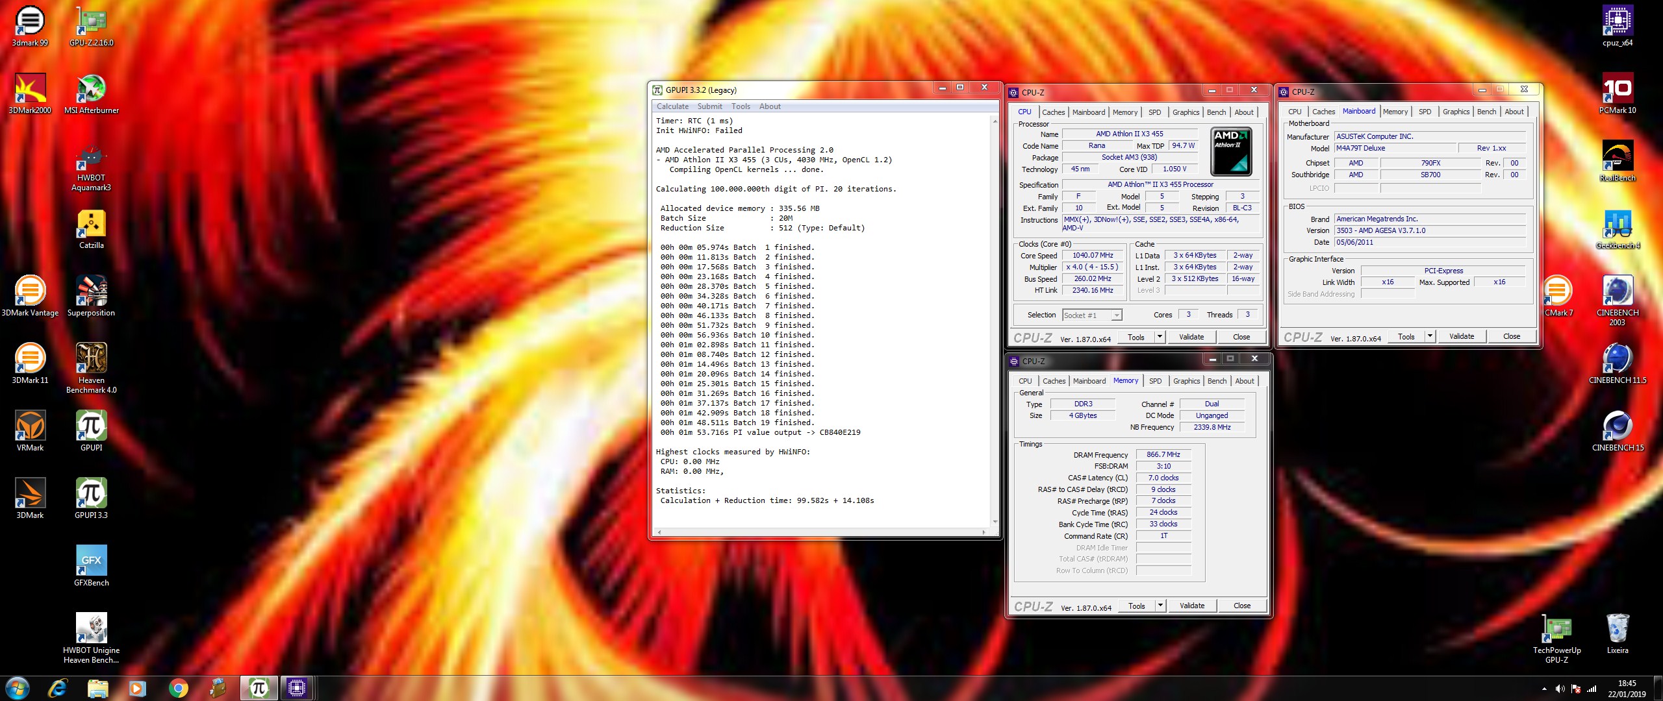Click Validate in Memory CPU-Z window
The image size is (1663, 701).
click(1192, 606)
